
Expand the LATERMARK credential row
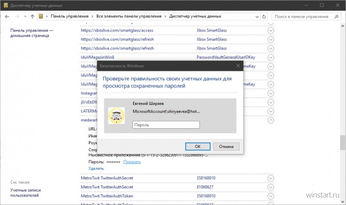pyautogui.click(x=271, y=111)
